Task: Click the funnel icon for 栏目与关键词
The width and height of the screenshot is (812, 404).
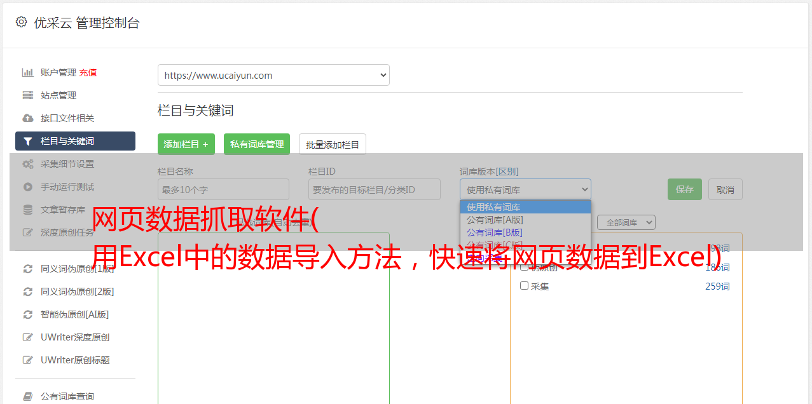Action: pyautogui.click(x=28, y=141)
